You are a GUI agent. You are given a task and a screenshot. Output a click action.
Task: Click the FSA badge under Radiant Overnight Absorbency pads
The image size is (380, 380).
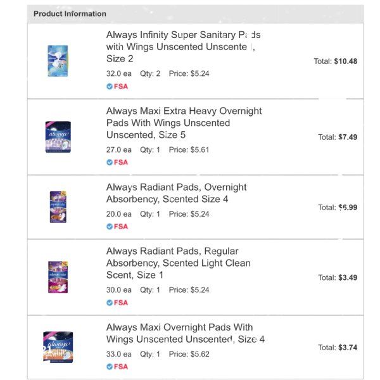tap(117, 226)
